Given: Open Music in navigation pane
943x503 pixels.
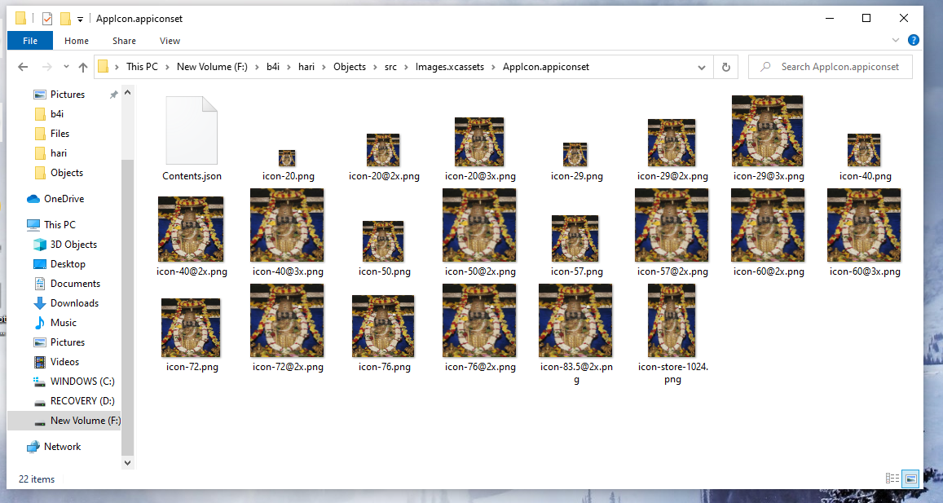Looking at the screenshot, I should coord(63,323).
